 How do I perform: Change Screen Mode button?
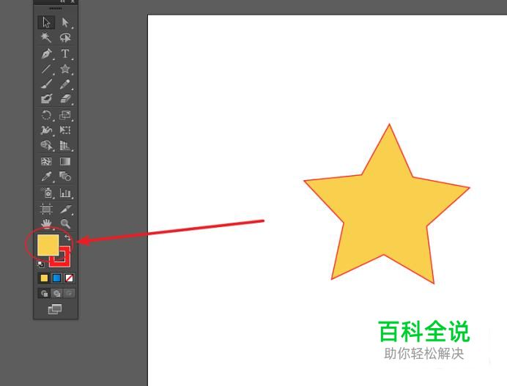click(x=55, y=309)
